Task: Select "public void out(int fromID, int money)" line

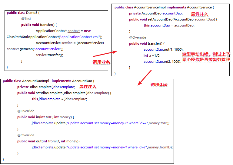Action: pyautogui.click(x=49, y=141)
